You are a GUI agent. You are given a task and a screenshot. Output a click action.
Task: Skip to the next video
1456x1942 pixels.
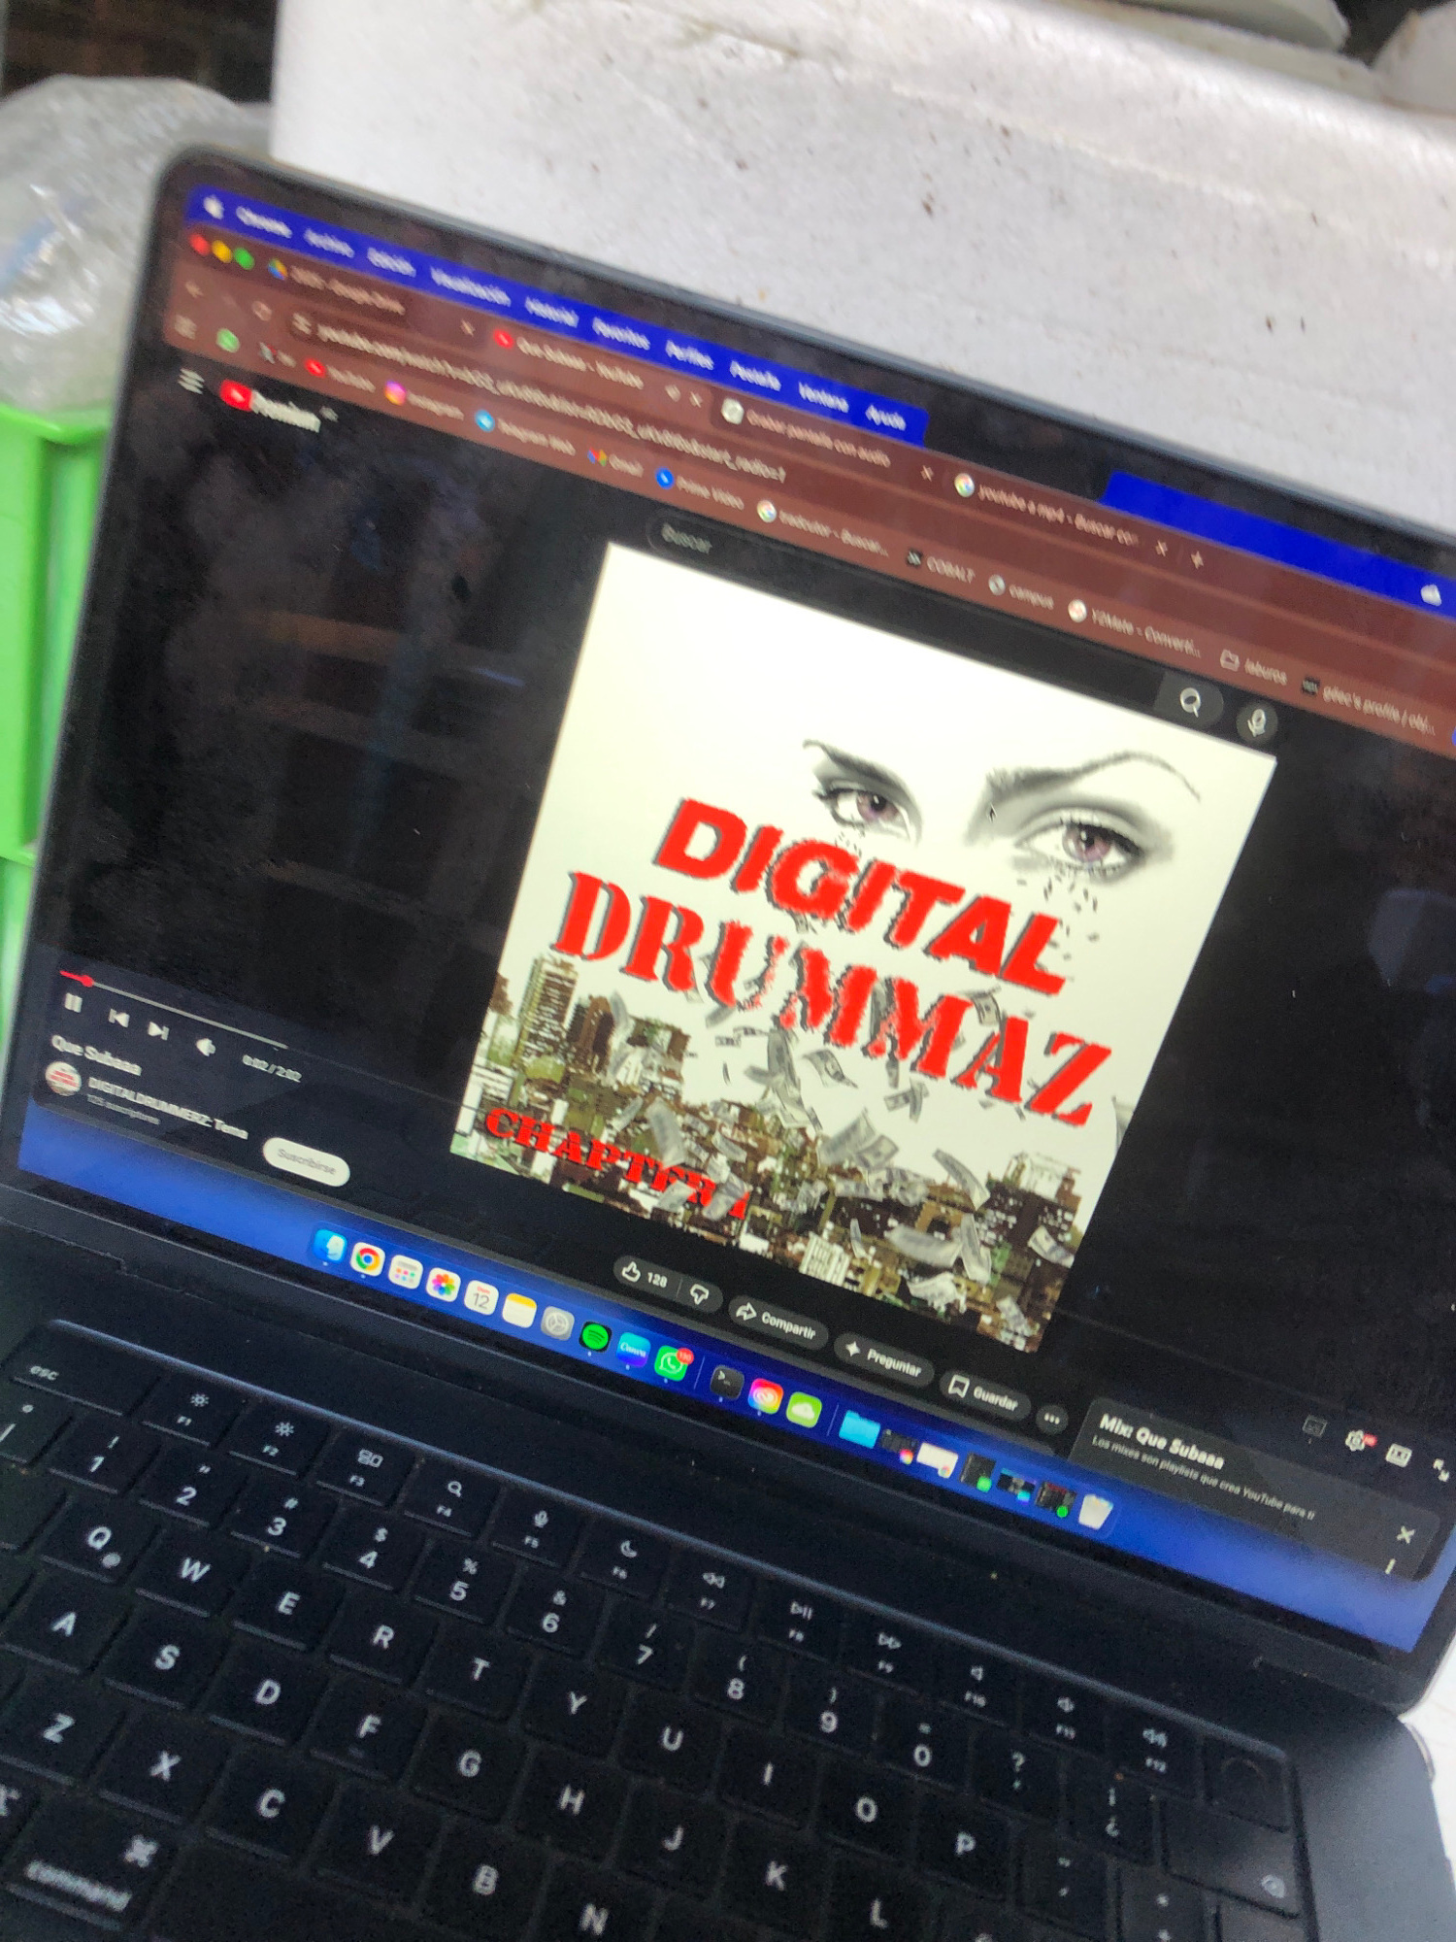(x=158, y=1030)
